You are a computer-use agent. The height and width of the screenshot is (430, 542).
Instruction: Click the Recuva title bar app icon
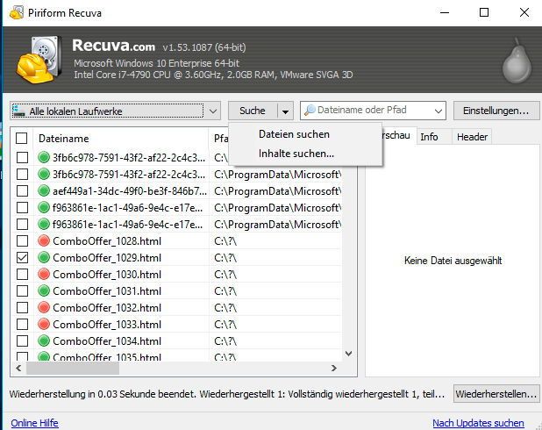[x=17, y=13]
